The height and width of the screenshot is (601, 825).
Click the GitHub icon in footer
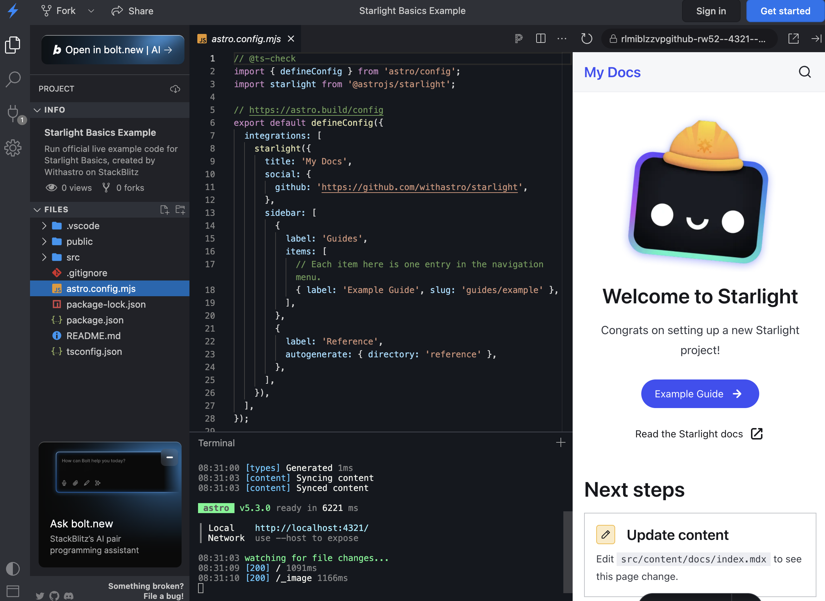tap(54, 596)
